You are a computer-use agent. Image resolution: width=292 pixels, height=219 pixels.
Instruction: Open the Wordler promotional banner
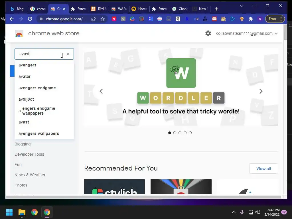181,87
